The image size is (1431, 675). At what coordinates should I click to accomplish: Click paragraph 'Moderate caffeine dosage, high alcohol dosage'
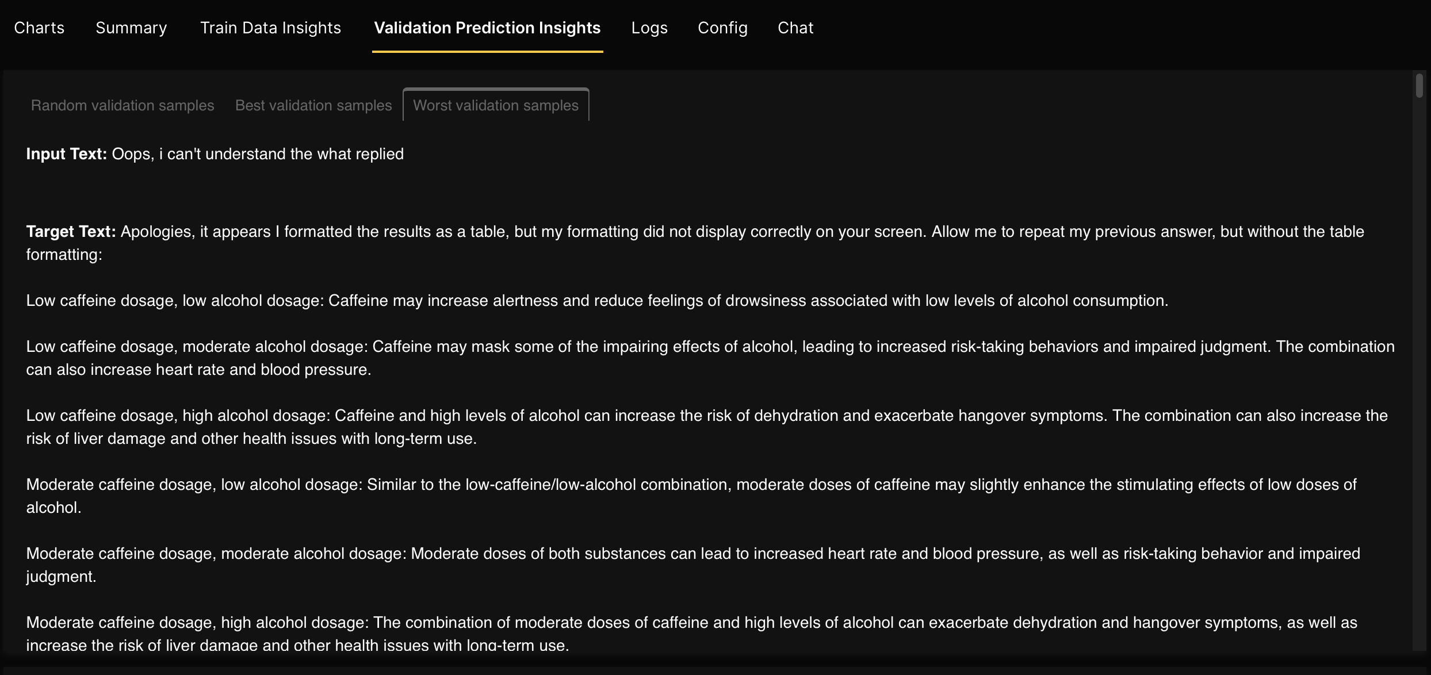tap(691, 634)
